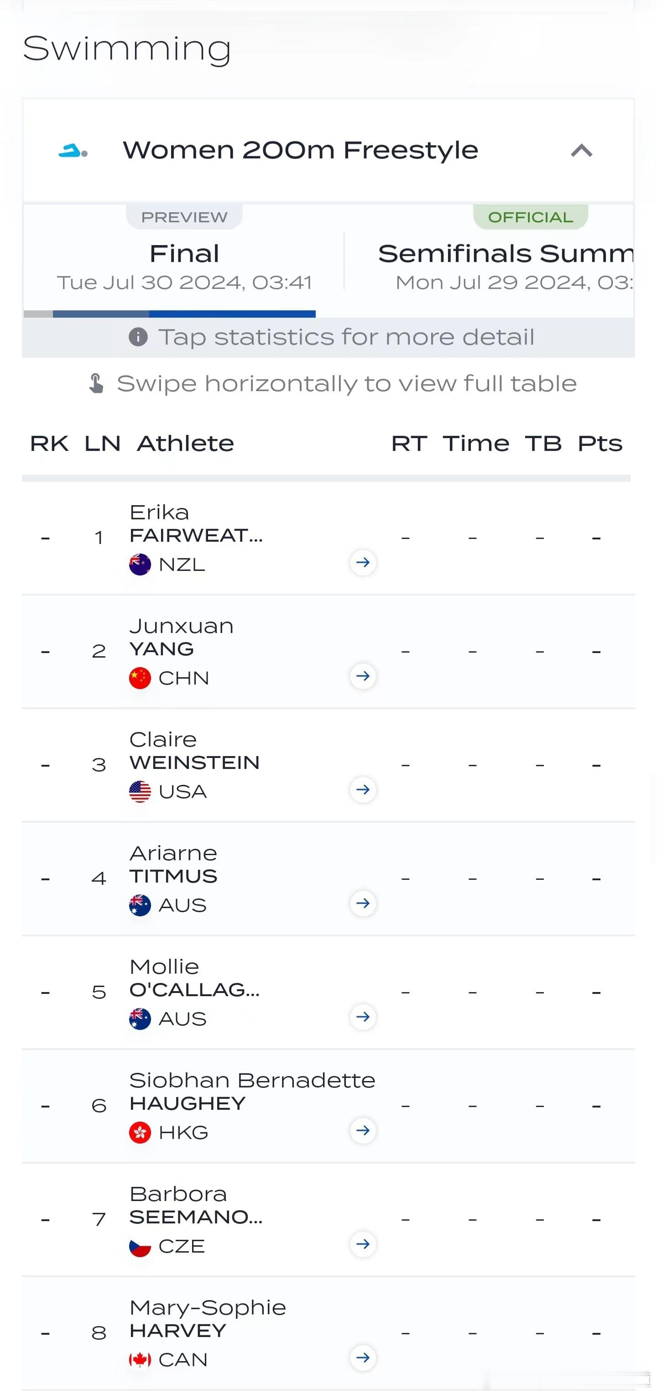
Task: Click the Pts column header
Action: [600, 444]
